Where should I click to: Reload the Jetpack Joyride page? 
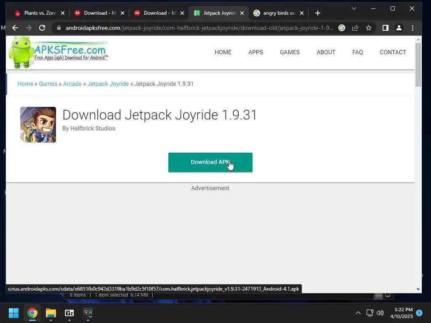42,28
